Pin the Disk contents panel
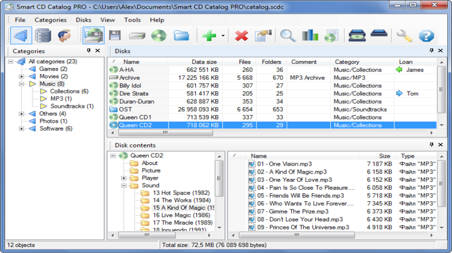 (432, 145)
